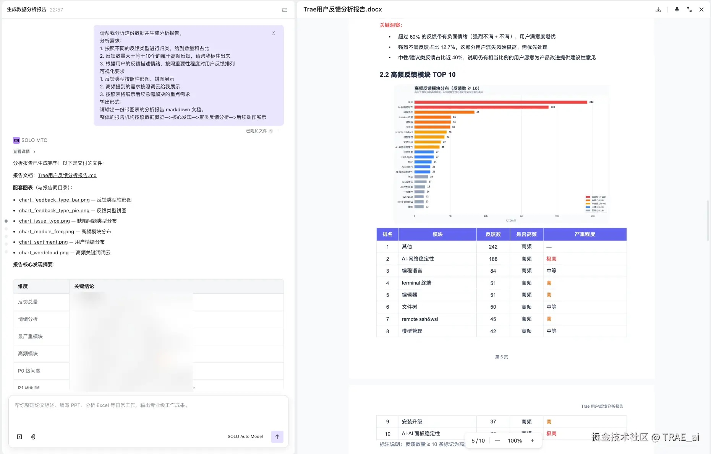Select the 安装升级 module cell
This screenshot has width=711, height=454.
pos(437,422)
